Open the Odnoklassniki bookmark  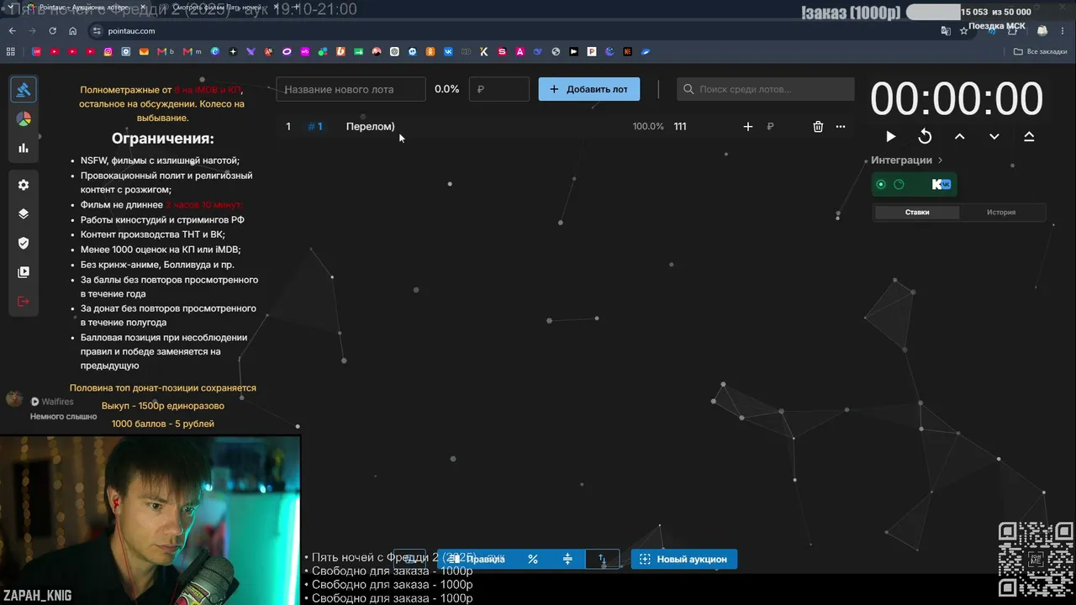430,52
